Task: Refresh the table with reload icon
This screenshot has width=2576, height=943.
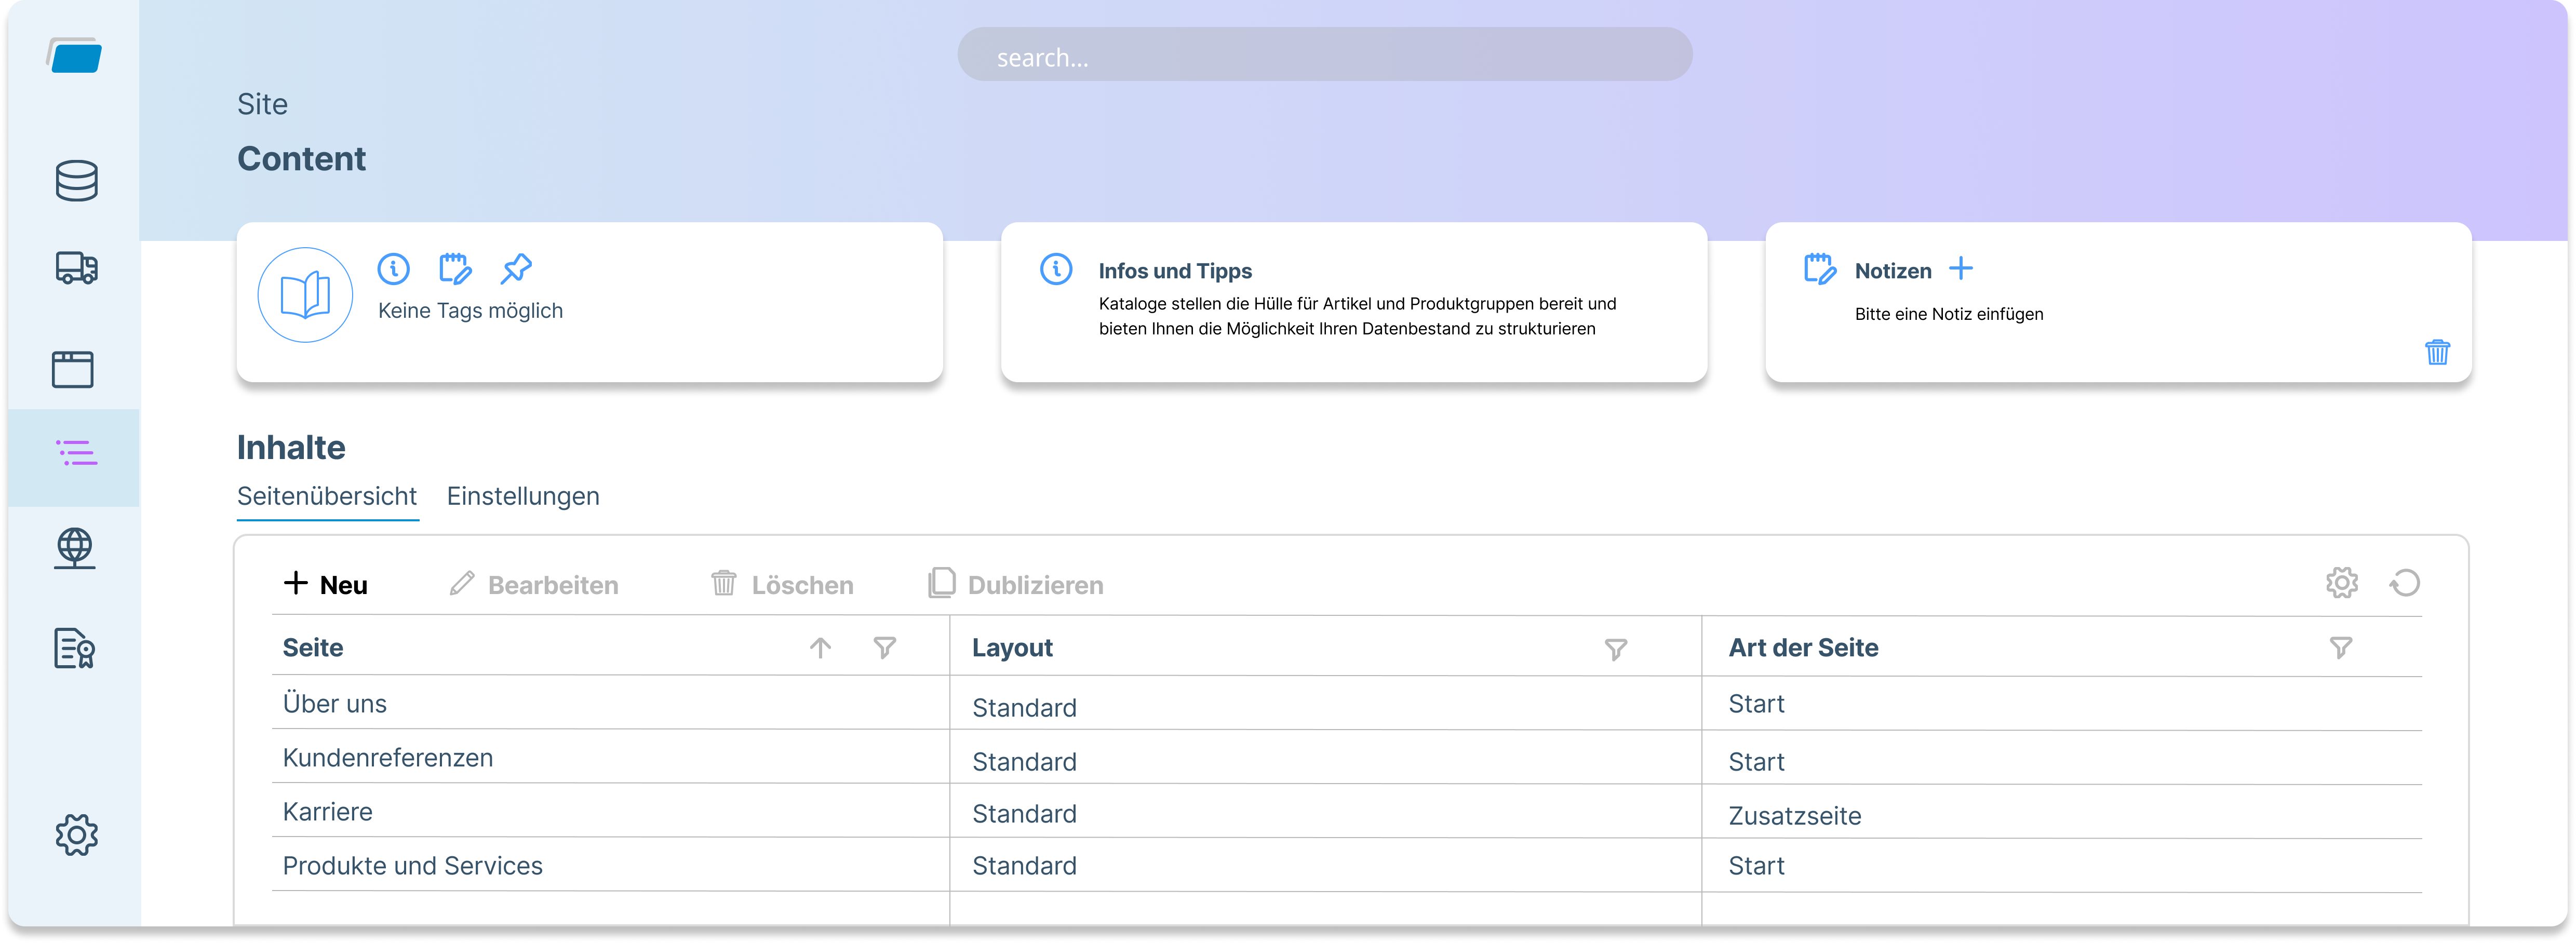Action: click(x=2405, y=583)
